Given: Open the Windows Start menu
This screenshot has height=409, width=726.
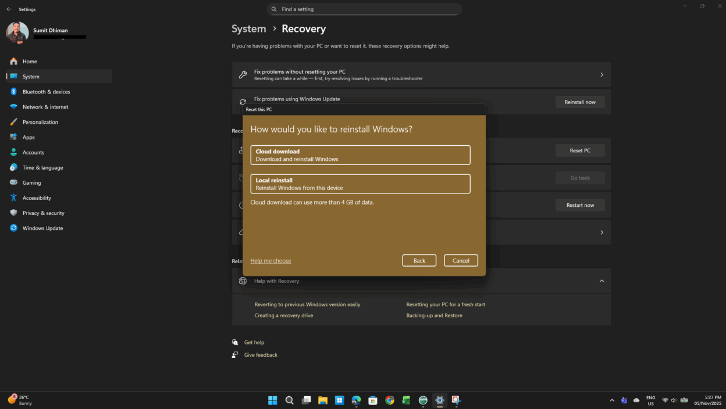Looking at the screenshot, I should pos(272,400).
